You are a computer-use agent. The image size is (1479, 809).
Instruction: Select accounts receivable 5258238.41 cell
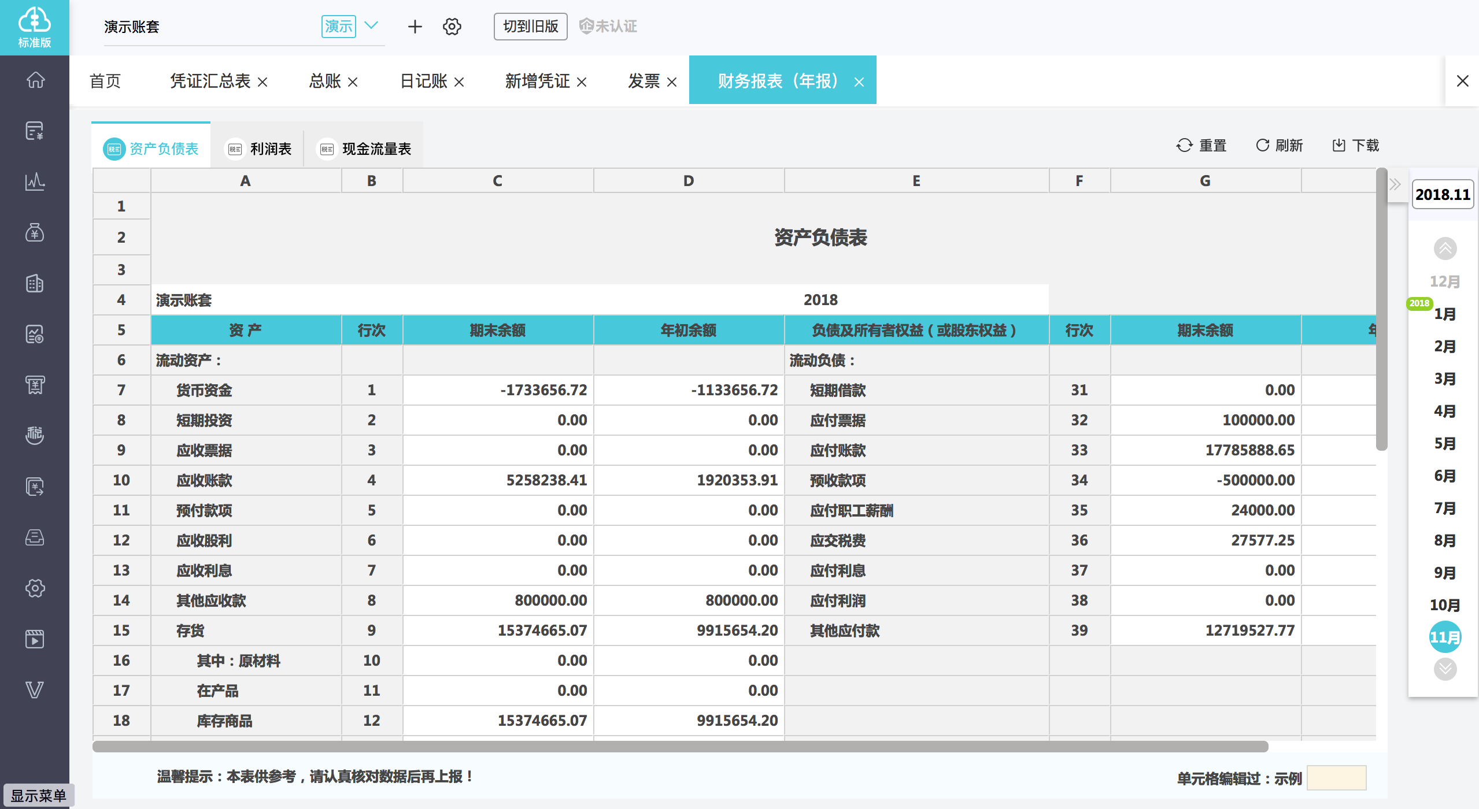click(x=498, y=480)
